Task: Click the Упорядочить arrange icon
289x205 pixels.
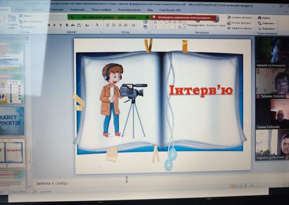Action: (195, 25)
